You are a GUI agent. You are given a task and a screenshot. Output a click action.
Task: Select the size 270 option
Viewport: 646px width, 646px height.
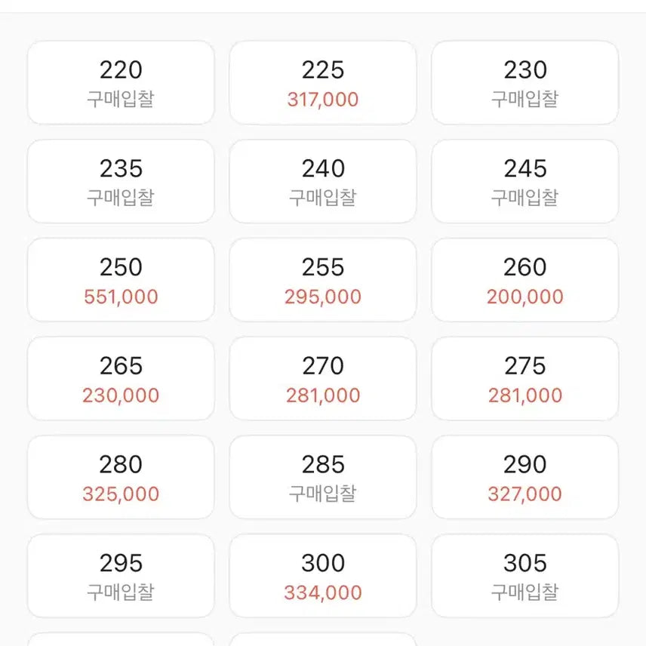coord(323,379)
